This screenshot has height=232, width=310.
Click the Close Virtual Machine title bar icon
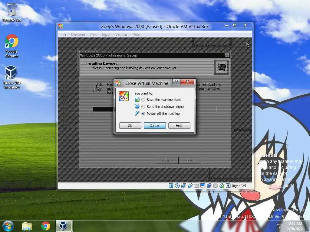[118, 83]
